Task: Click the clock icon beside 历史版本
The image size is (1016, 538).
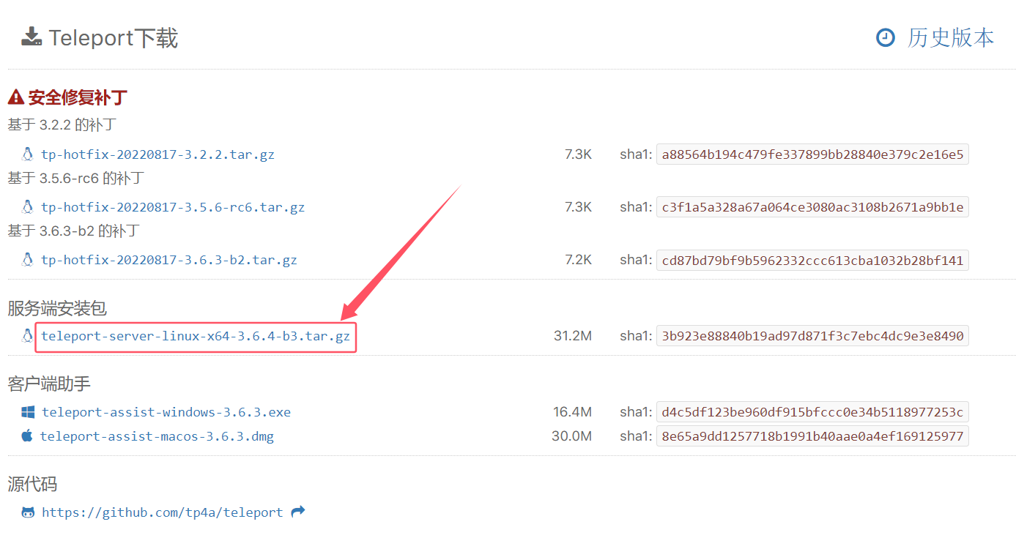Action: 886,37
